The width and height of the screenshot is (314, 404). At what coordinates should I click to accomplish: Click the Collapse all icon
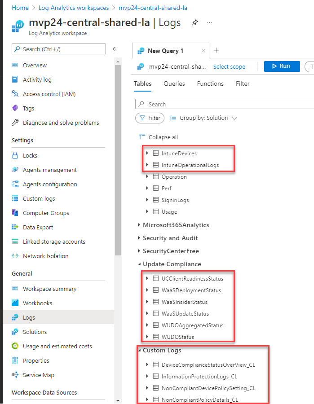(x=142, y=136)
